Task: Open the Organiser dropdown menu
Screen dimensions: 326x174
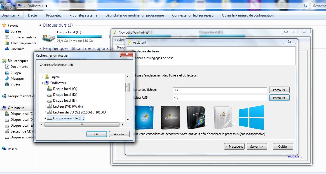Action: point(10,15)
